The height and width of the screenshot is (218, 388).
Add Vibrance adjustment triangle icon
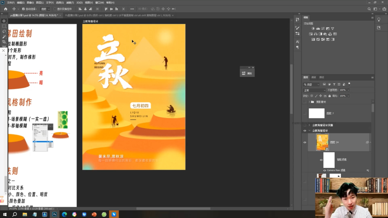tap(333, 28)
